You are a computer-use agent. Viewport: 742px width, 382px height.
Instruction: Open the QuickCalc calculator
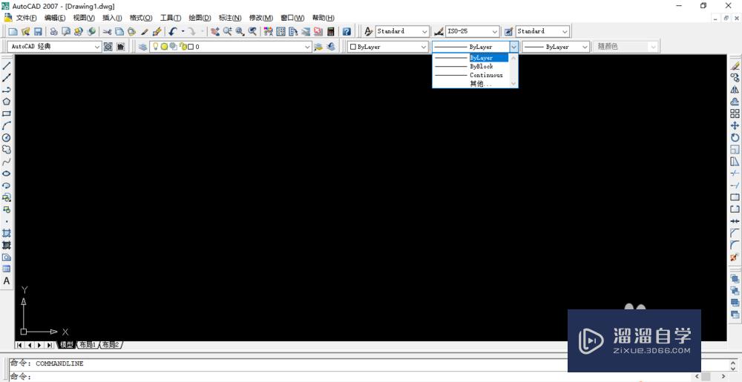[331, 31]
